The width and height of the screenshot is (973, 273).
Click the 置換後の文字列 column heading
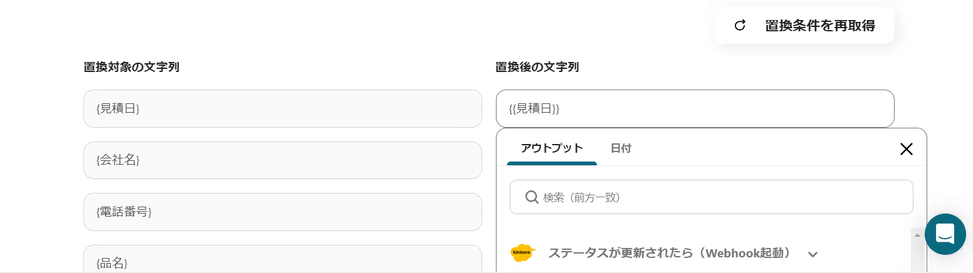coord(537,67)
